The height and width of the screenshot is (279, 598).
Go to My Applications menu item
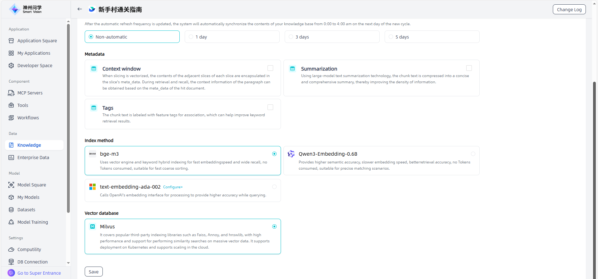pos(34,53)
